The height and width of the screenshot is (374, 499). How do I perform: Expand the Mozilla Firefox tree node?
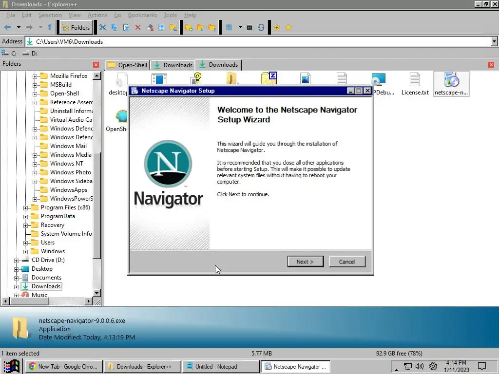pyautogui.click(x=35, y=76)
